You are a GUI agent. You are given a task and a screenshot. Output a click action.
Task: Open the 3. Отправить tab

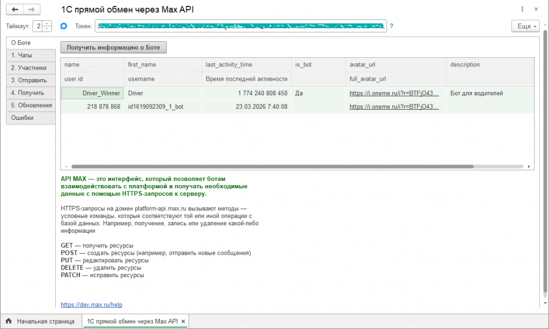(31, 80)
